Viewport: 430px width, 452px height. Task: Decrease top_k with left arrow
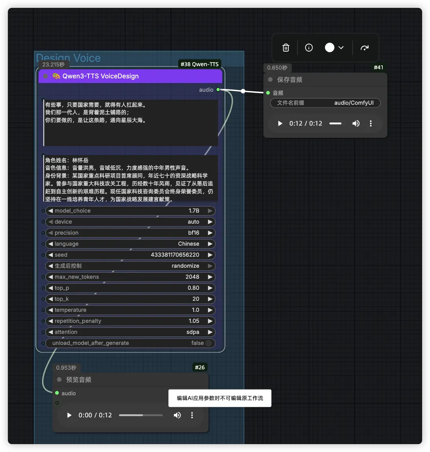point(51,299)
